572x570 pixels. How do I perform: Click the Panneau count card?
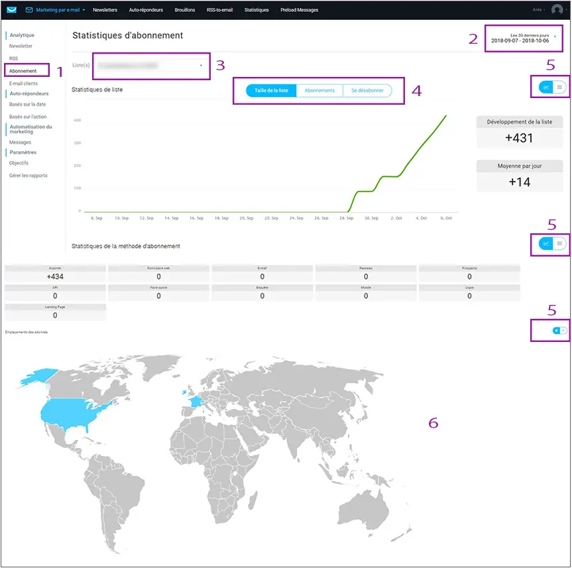(366, 274)
